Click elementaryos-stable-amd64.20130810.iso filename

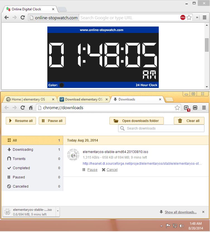pos(115,152)
